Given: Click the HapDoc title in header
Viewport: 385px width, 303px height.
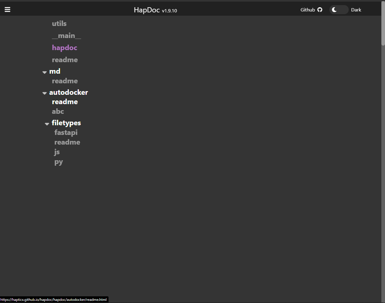Looking at the screenshot, I should pos(147,10).
